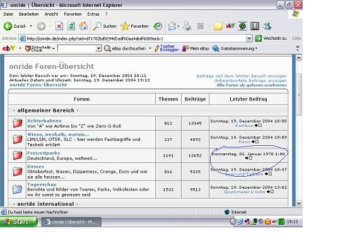Click the Start button on the taskbar
The height and width of the screenshot is (250, 357).
pyautogui.click(x=19, y=222)
